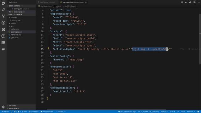
Task: Click the scripts breadcrumb segment
Action: pyautogui.click(x=57, y=6)
